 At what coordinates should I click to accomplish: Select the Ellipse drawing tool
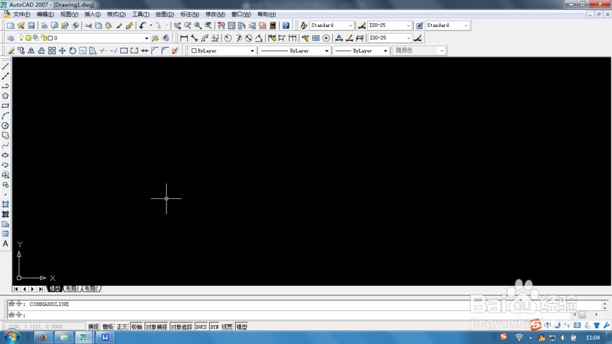click(x=6, y=155)
